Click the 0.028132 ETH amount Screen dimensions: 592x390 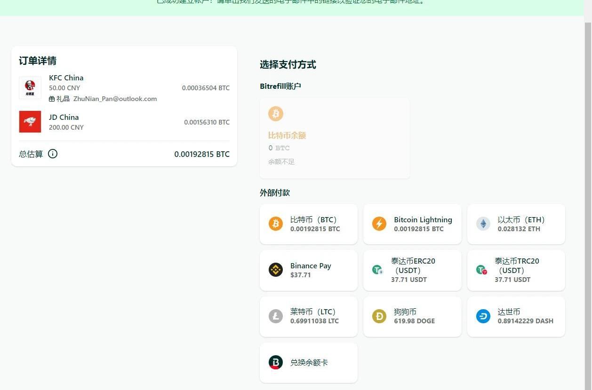pos(519,229)
